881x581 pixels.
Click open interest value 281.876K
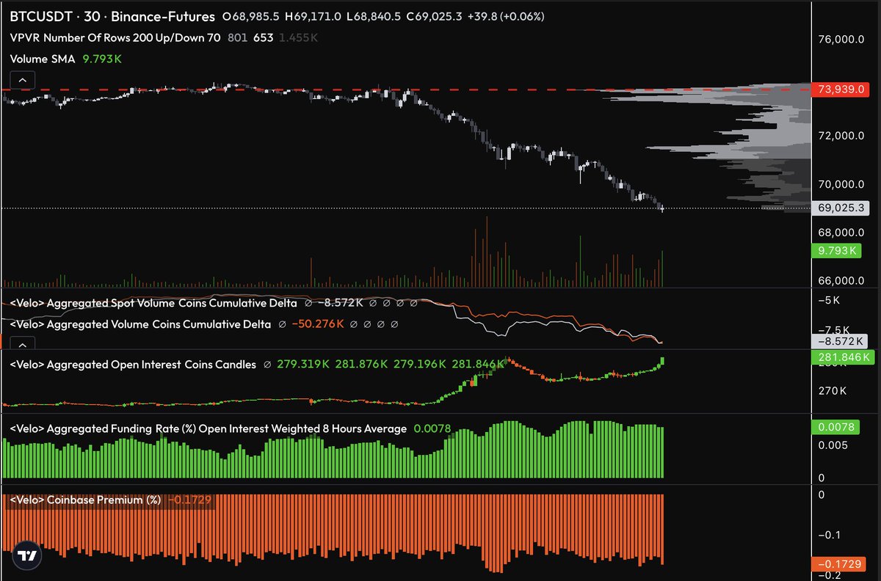point(361,364)
